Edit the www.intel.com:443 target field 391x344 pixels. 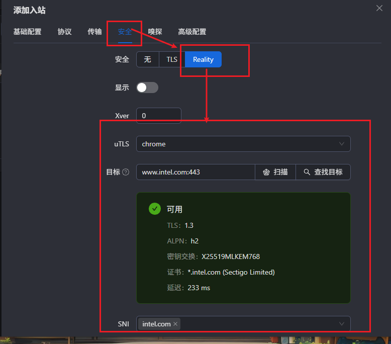point(195,172)
